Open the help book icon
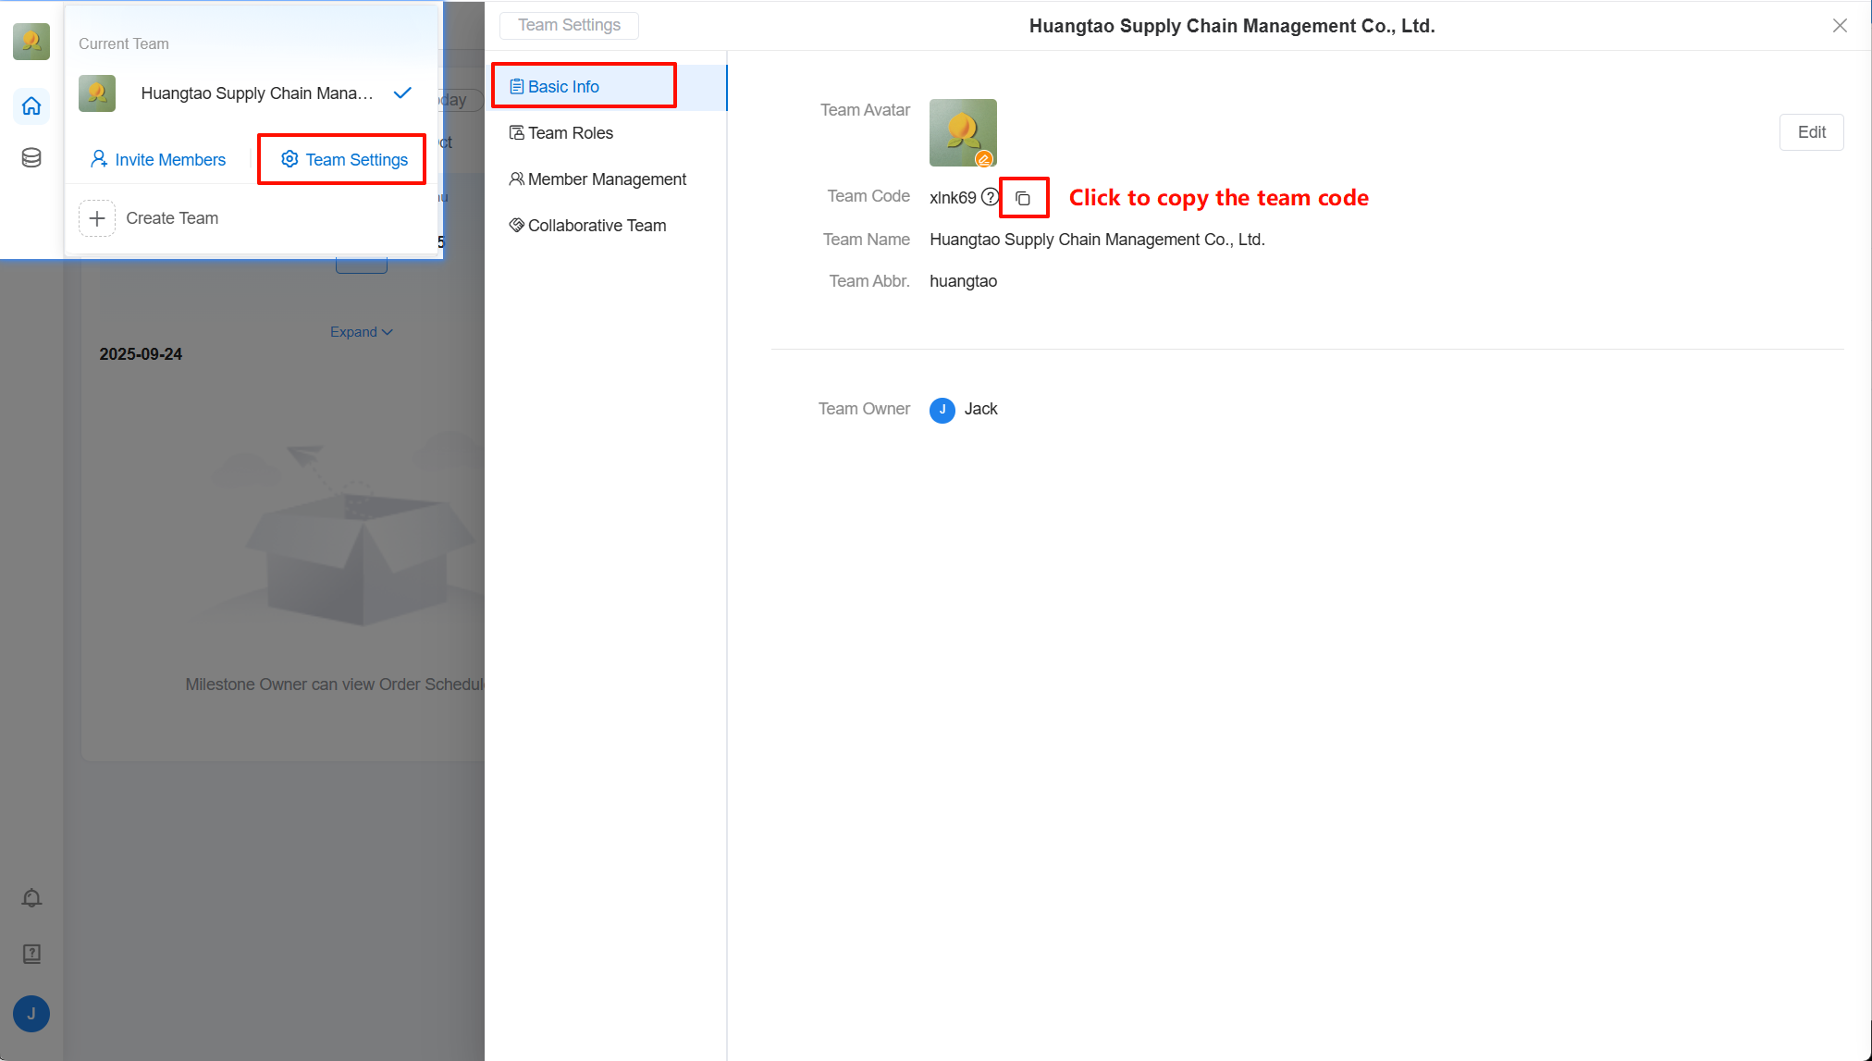The height and width of the screenshot is (1061, 1872). [x=31, y=954]
